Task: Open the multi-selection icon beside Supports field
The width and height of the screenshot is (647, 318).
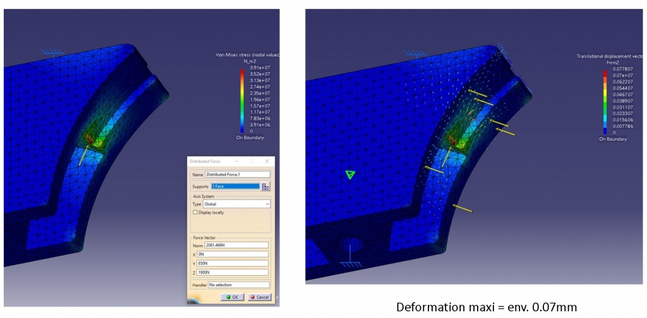Action: point(265,187)
